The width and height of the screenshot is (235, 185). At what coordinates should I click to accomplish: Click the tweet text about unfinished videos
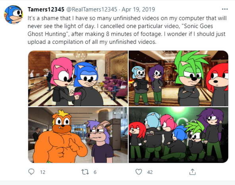[127, 30]
